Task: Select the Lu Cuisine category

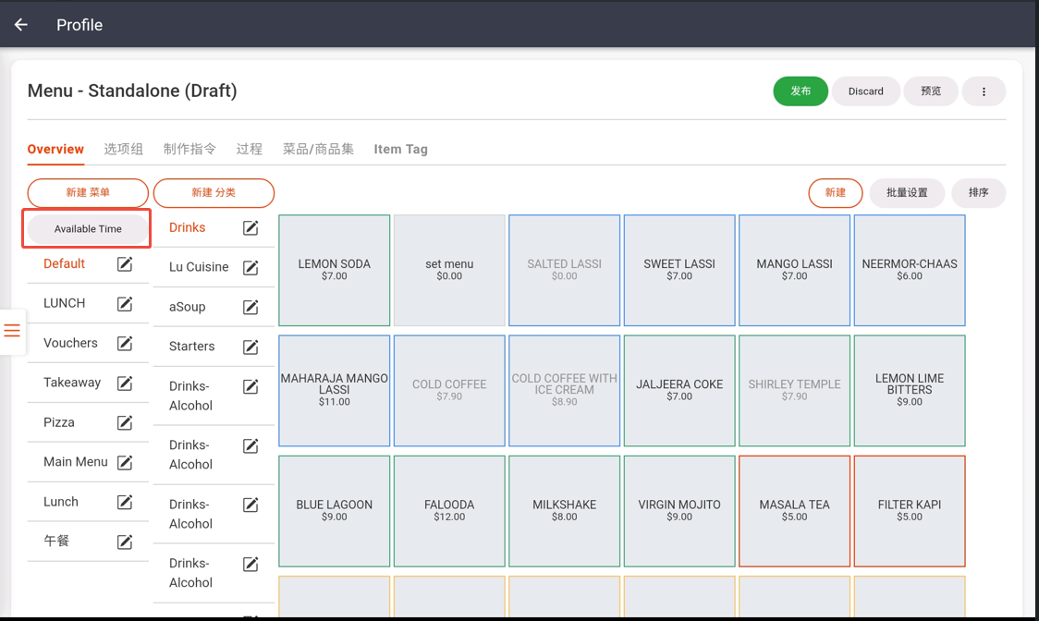Action: tap(199, 267)
